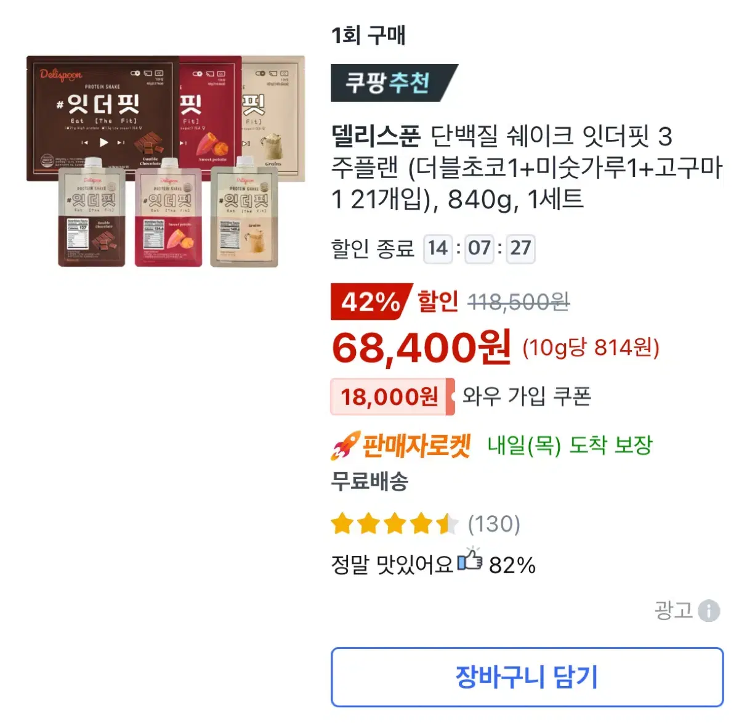739x723 pixels.
Task: Select the red sweet potato pouch
Action: (169, 211)
